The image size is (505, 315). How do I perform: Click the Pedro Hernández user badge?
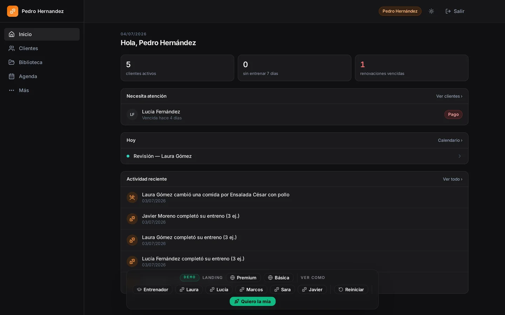coord(400,11)
